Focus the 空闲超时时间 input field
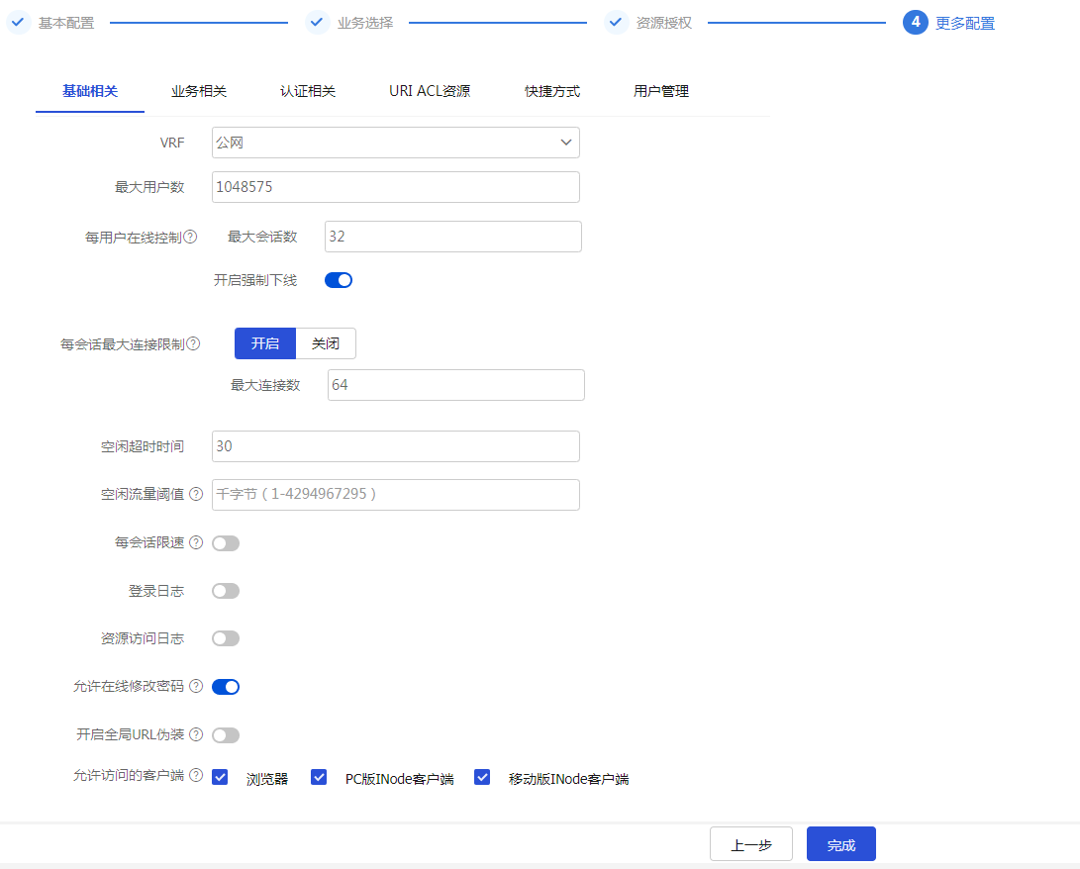1080x869 pixels. coord(395,446)
